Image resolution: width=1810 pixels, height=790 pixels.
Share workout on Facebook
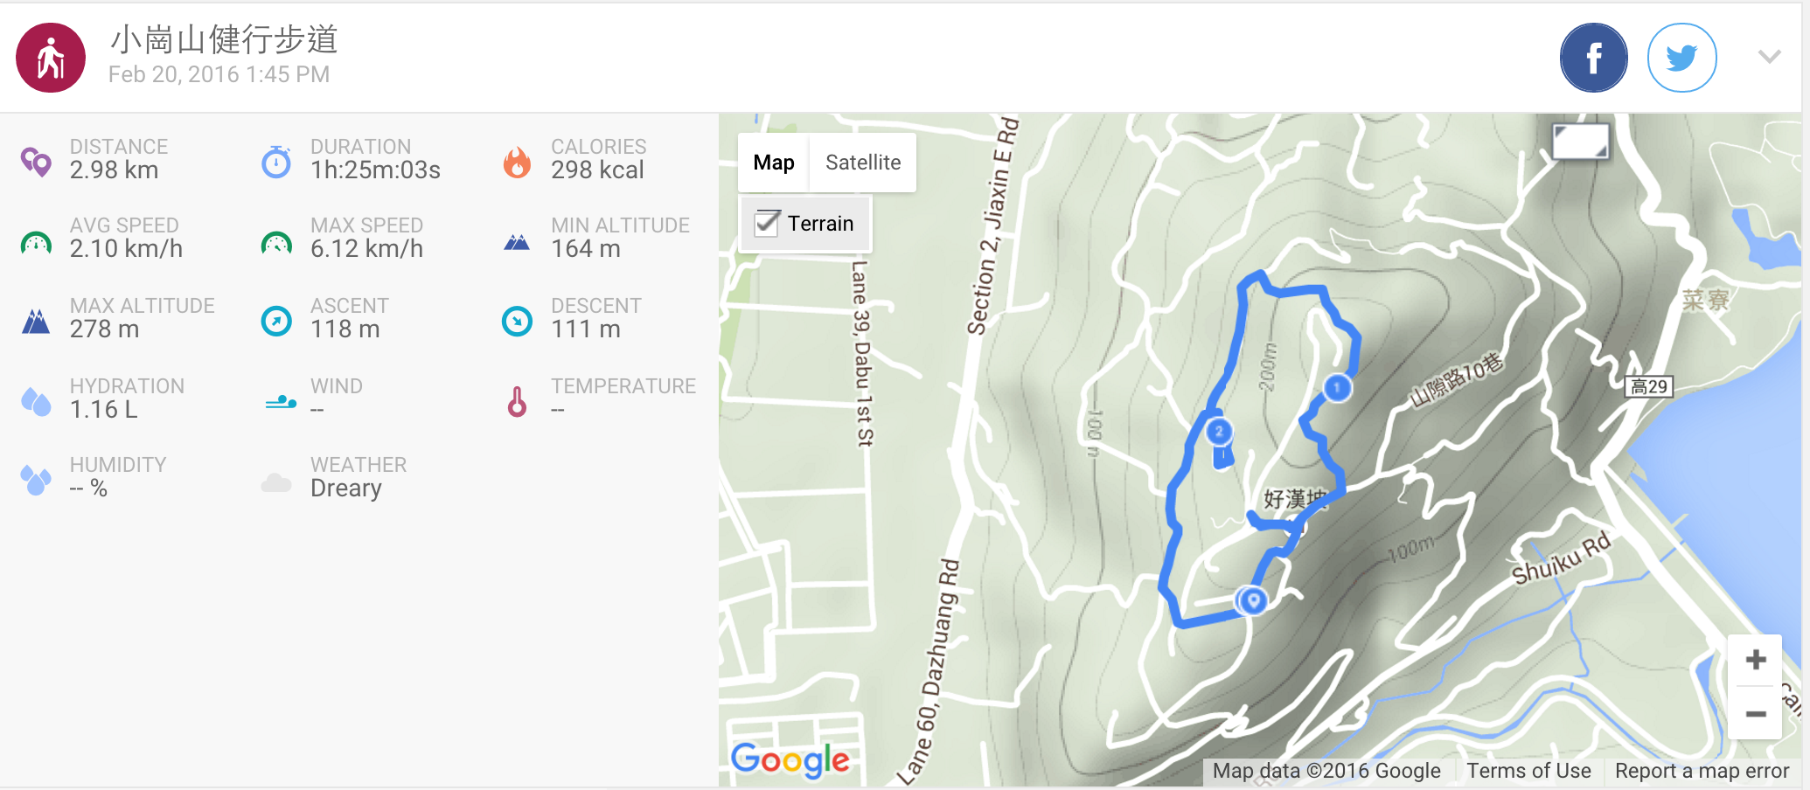point(1593,58)
